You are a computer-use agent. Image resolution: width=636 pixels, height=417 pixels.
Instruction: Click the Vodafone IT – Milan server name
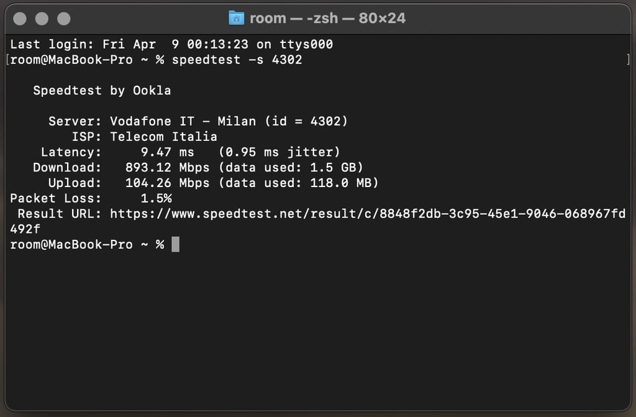click(x=183, y=121)
